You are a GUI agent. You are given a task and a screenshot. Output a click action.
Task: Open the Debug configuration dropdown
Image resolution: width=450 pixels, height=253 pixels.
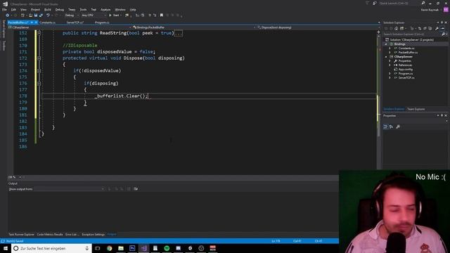(x=72, y=15)
